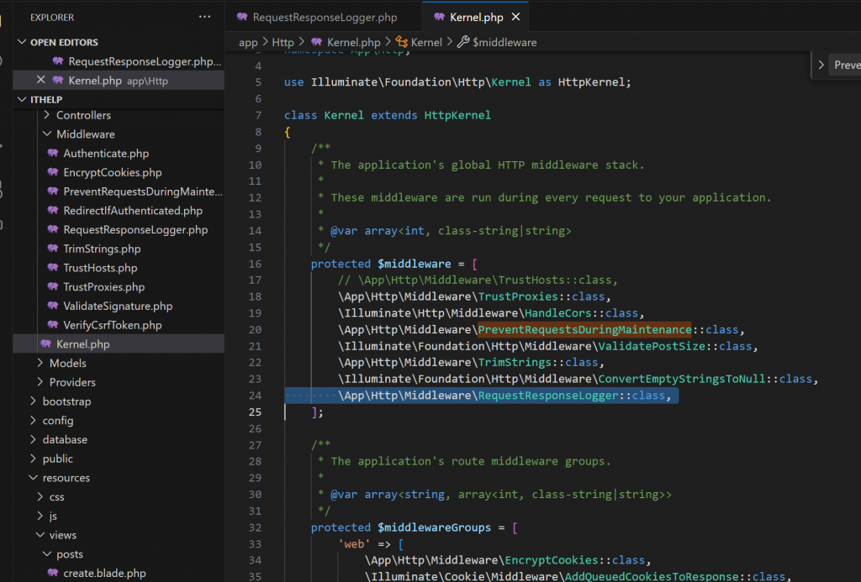Expand the Controllers folder
This screenshot has width=861, height=582.
point(83,115)
